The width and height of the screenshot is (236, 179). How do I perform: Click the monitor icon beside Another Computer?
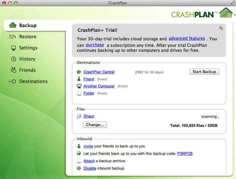point(79,86)
